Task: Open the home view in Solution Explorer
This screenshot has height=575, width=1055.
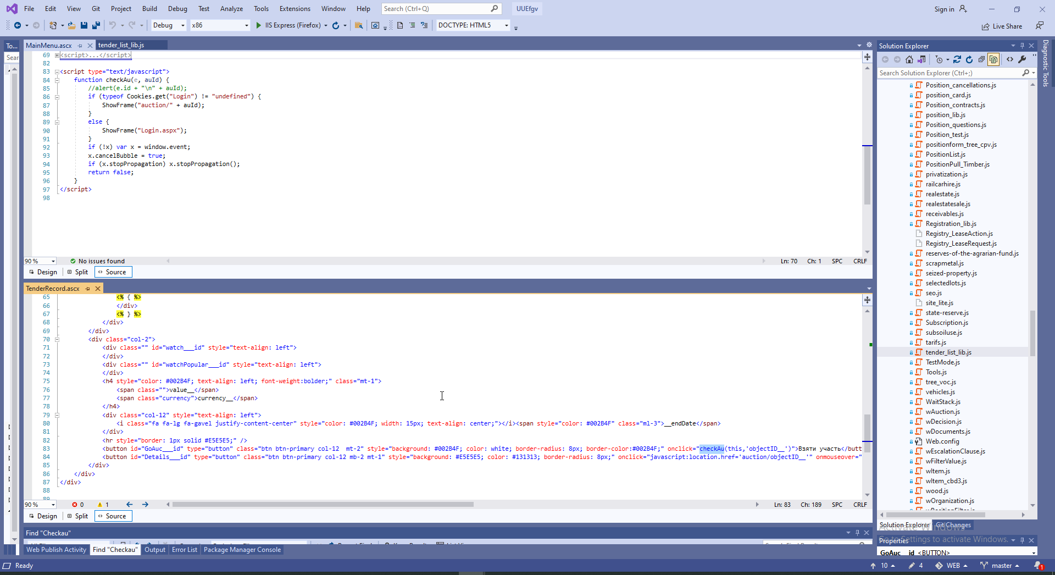Action: point(909,59)
